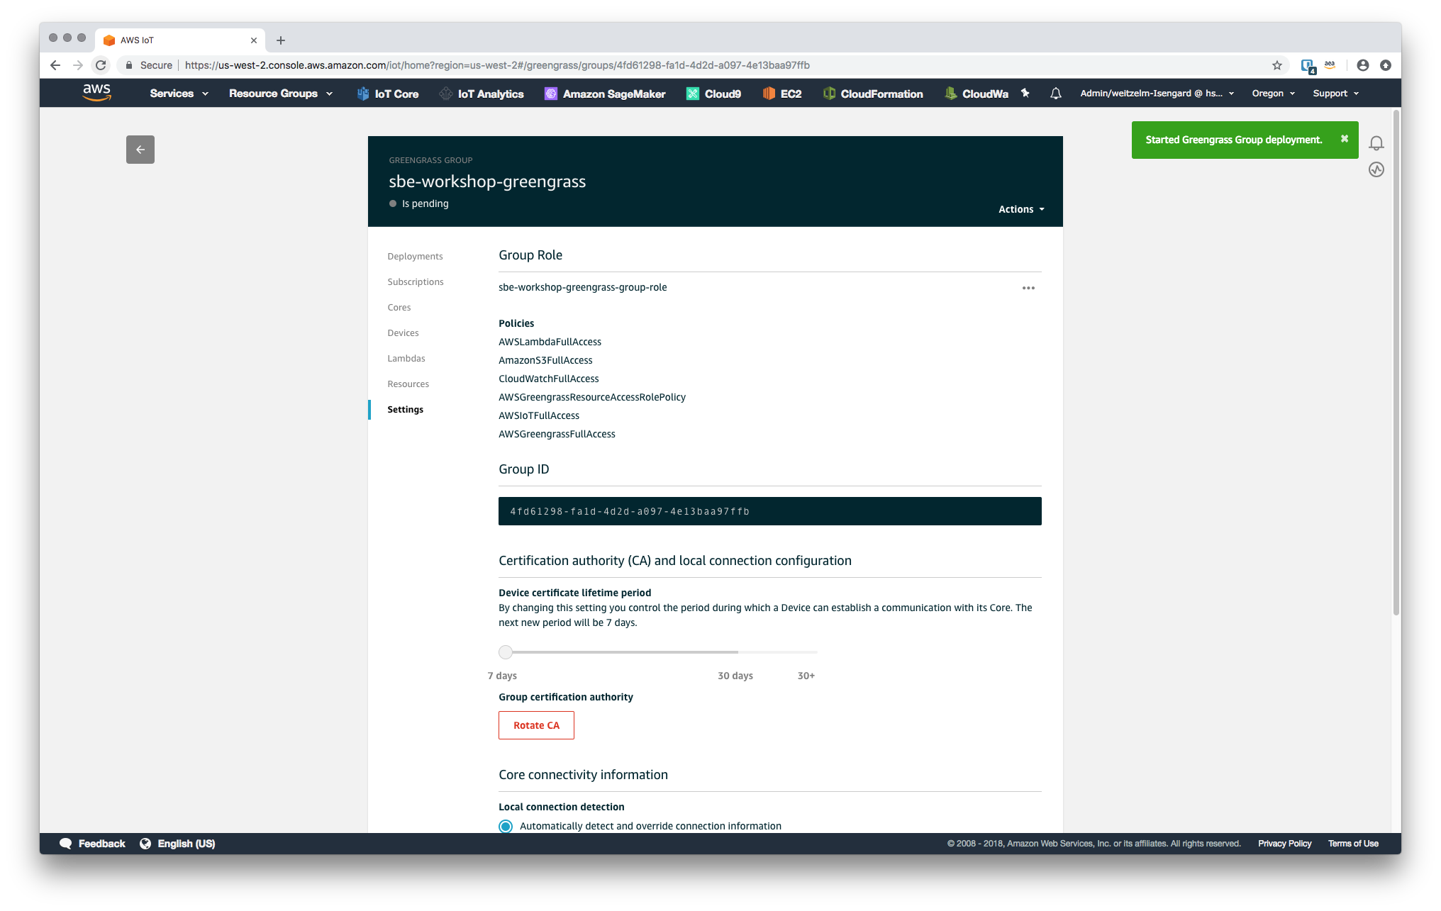Select the Settings section
This screenshot has height=911, width=1441.
[405, 410]
